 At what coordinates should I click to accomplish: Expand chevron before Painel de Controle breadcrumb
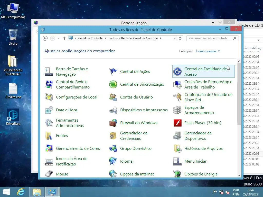coord(75,38)
